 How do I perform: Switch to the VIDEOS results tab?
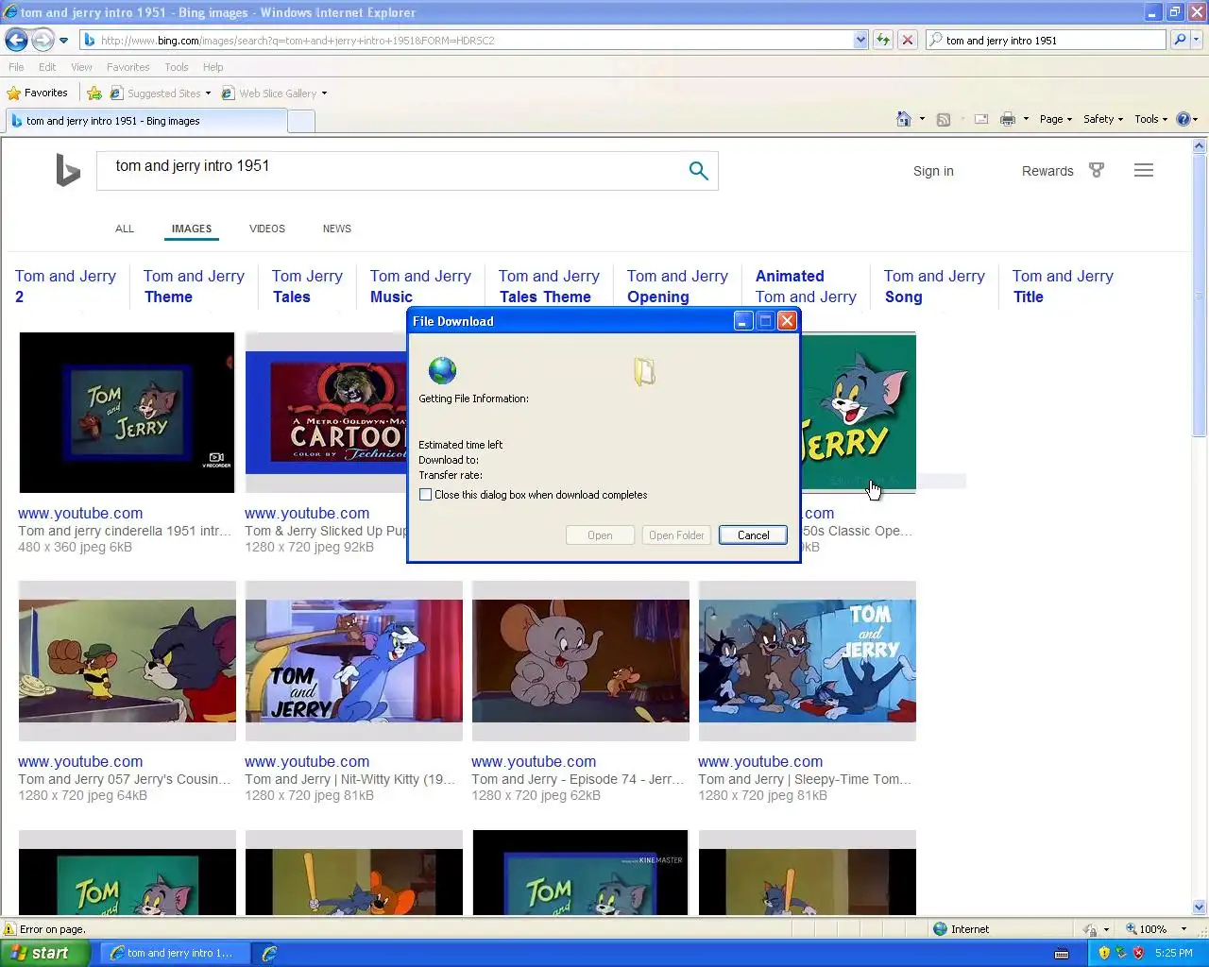click(x=267, y=229)
